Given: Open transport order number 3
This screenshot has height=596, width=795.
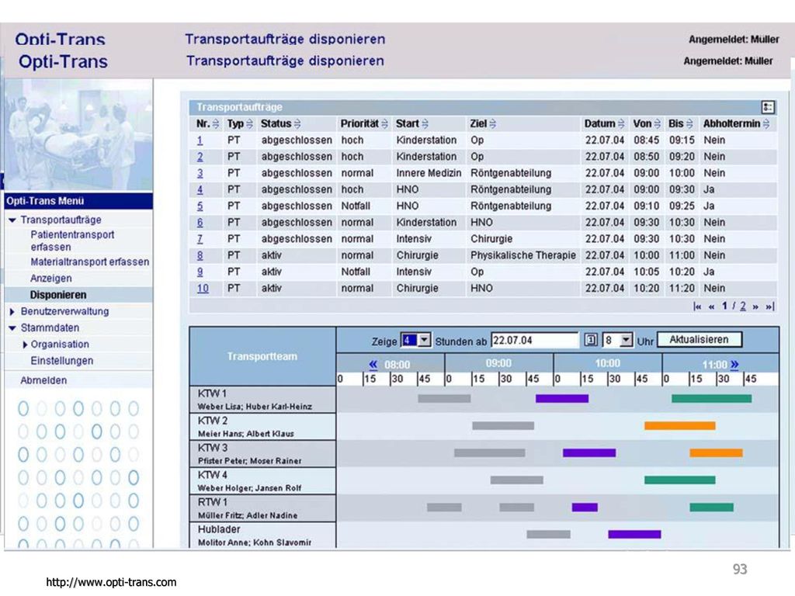Looking at the screenshot, I should click(x=200, y=173).
